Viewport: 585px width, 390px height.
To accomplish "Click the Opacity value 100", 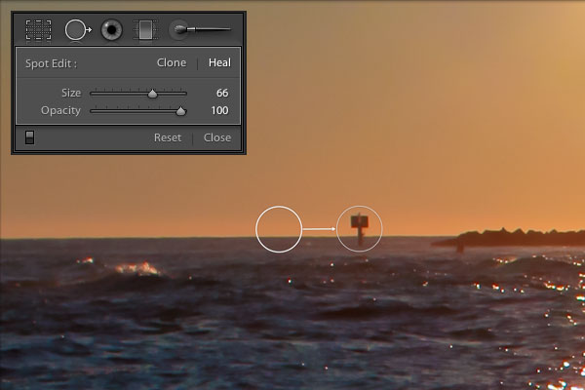I will pos(219,110).
